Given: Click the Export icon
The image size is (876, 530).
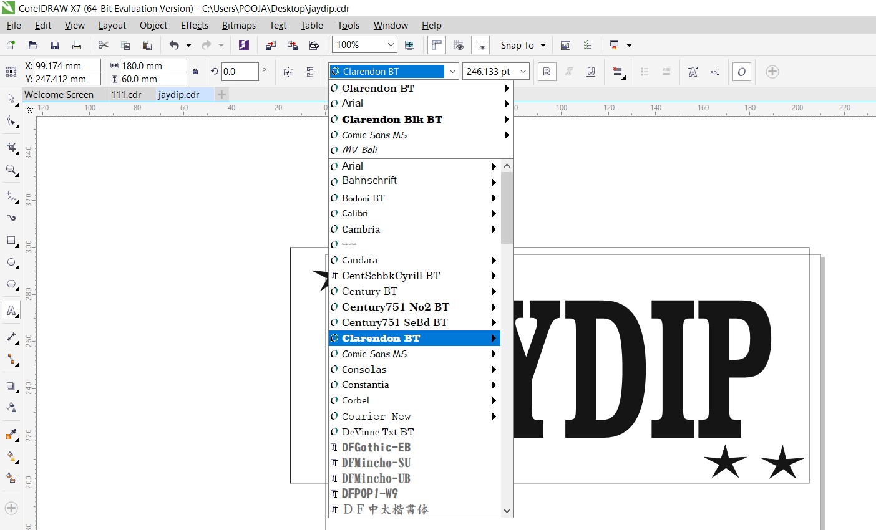Looking at the screenshot, I should click(293, 45).
